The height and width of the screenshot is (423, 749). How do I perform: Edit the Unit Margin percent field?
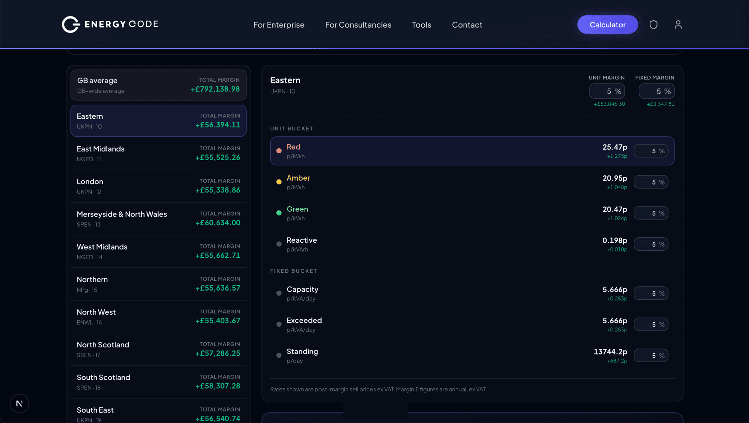click(607, 91)
